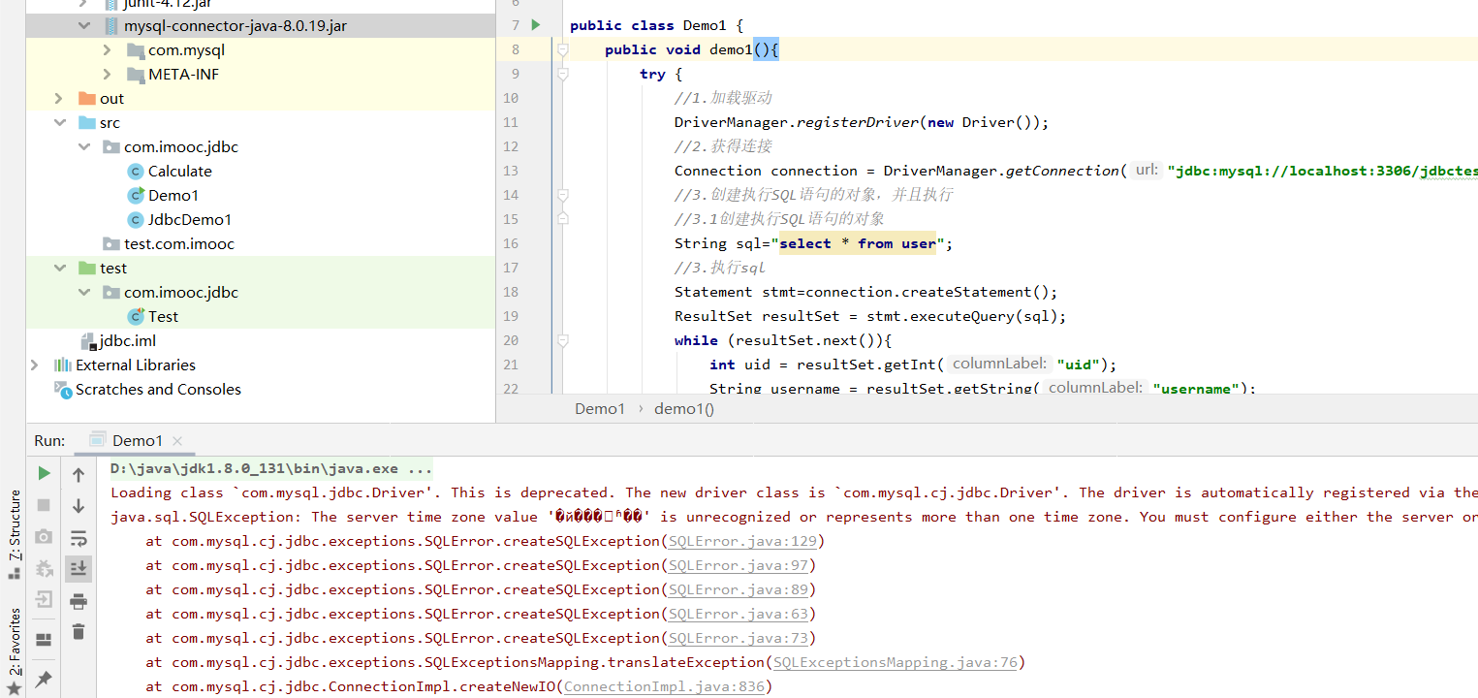1478x698 pixels.
Task: Click the jdbc.iml file icon
Action: (87, 340)
